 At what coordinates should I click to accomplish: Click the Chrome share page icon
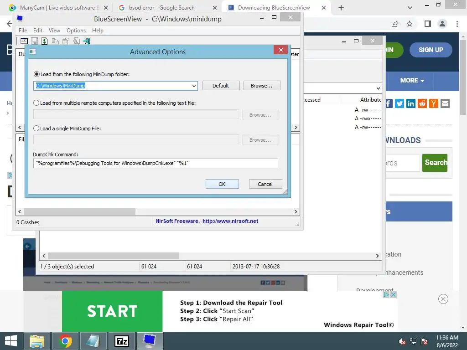(x=395, y=24)
